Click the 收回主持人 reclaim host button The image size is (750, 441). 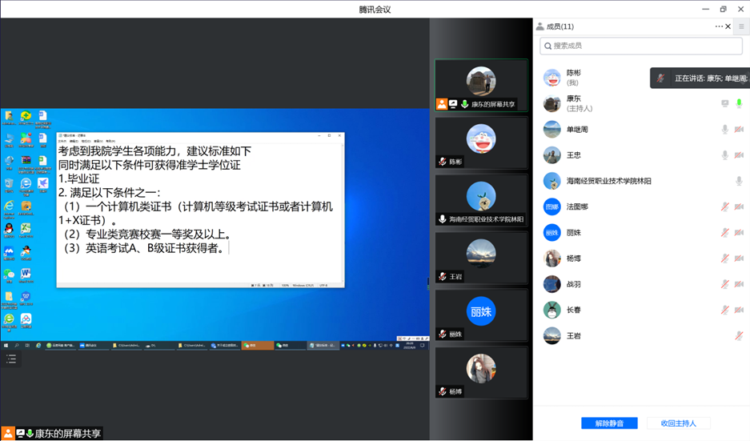[678, 423]
